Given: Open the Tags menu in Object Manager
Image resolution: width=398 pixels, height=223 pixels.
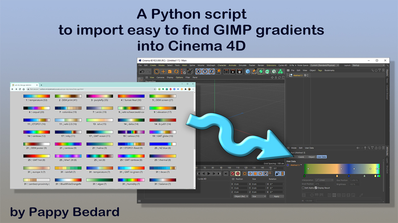Looking at the screenshot, I should click(320, 70).
